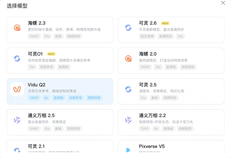Click the 首帧 tag under 海螺 2.3
The image size is (231, 158).
click(x=58, y=36)
